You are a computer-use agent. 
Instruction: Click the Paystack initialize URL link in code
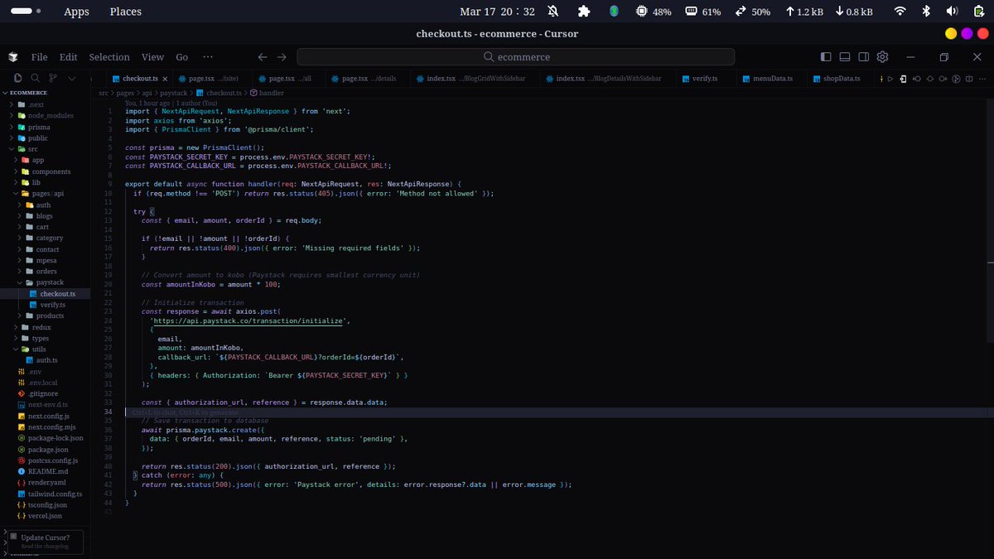[x=250, y=320]
